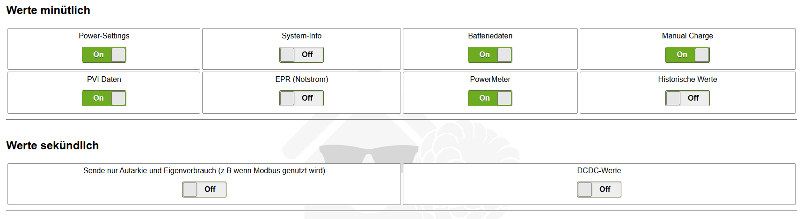Image resolution: width=802 pixels, height=219 pixels.
Task: Turn off the PVI Daten switch
Action: tap(104, 98)
